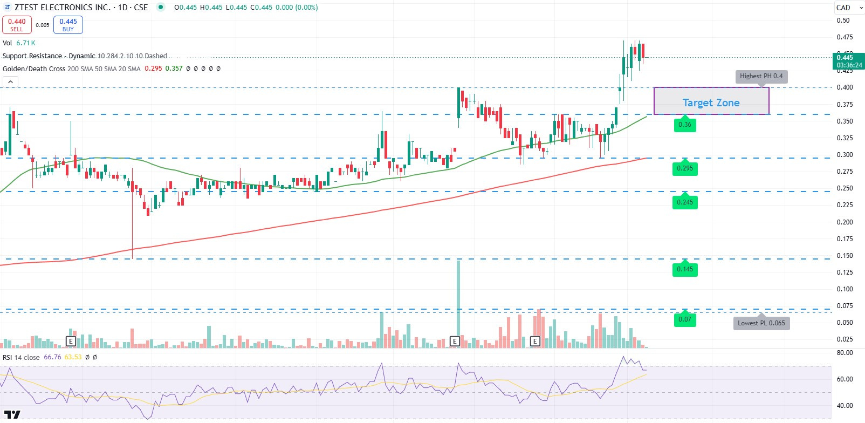Click the RSI average value 63.53
Image resolution: width=865 pixels, height=423 pixels.
click(73, 357)
